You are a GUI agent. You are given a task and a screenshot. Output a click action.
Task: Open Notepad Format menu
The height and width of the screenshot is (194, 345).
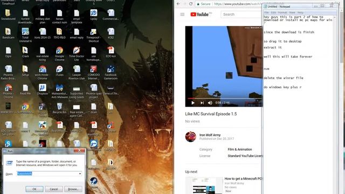click(282, 12)
